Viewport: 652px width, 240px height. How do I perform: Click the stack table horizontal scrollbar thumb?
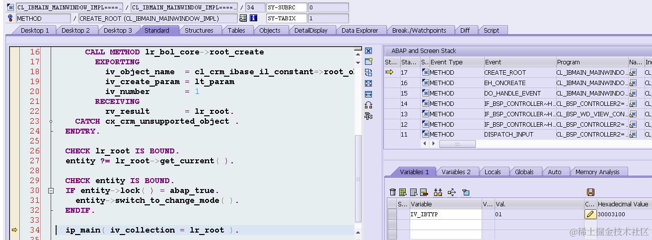(457, 144)
